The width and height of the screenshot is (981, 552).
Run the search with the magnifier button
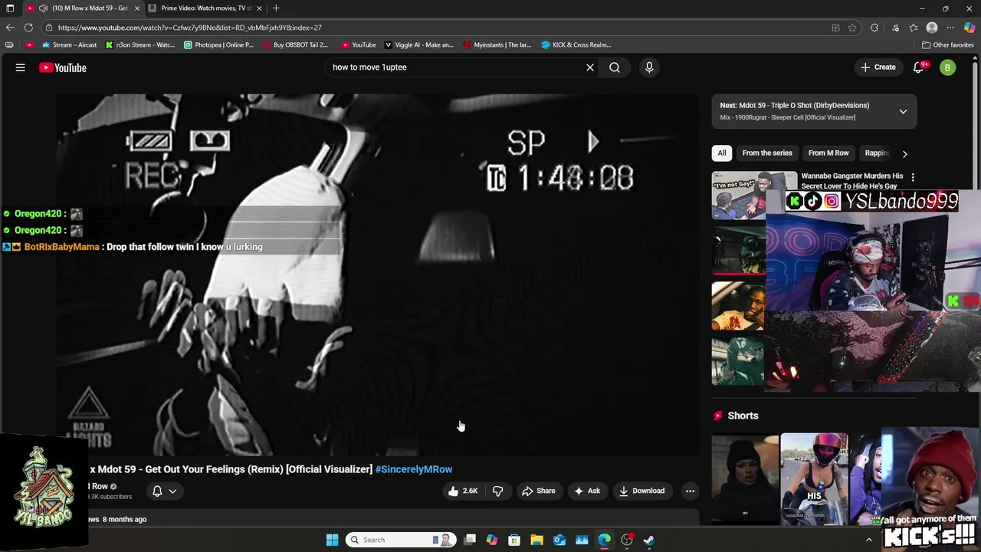click(615, 67)
